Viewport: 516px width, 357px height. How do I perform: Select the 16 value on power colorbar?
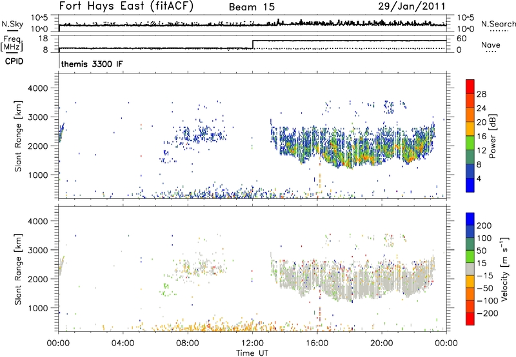[x=481, y=137]
